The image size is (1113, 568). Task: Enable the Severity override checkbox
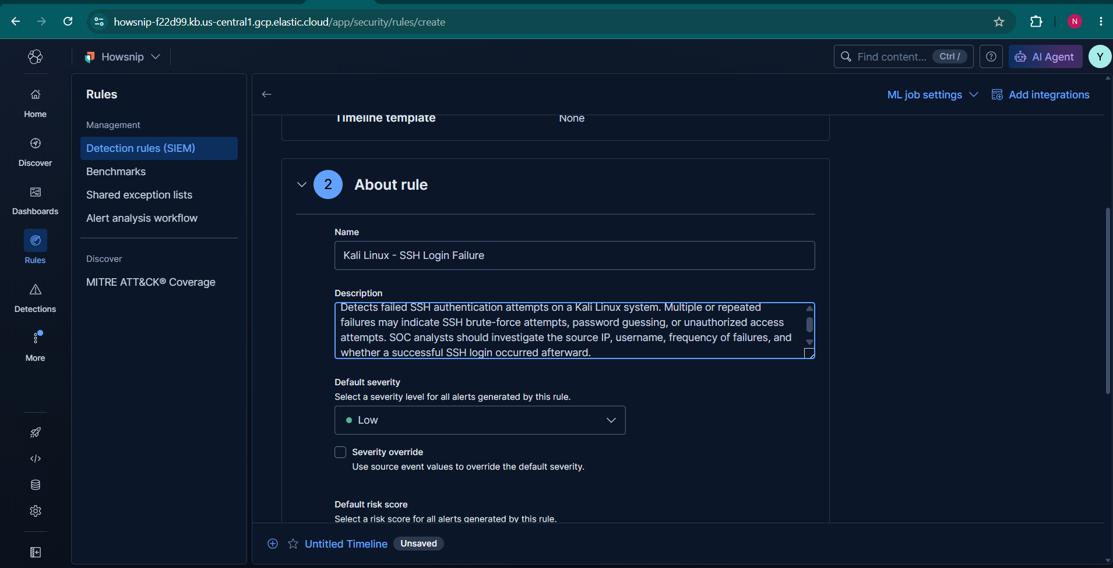(340, 452)
